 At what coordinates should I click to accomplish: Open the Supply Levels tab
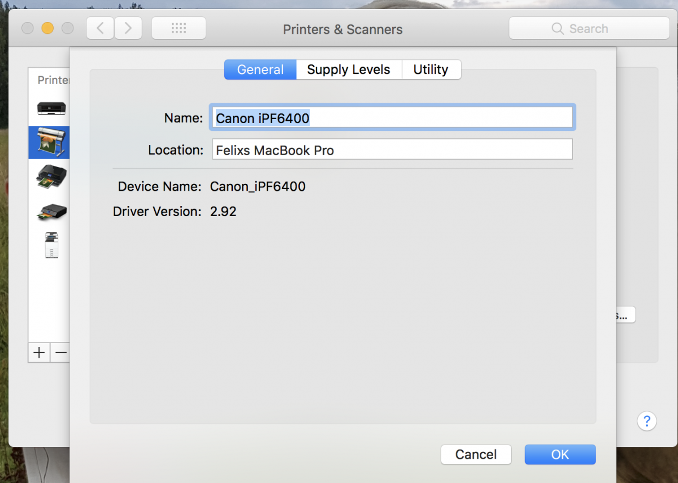tap(349, 69)
